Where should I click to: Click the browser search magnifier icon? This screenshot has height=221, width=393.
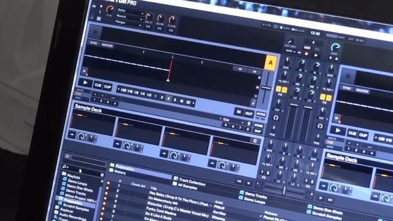pos(64,166)
